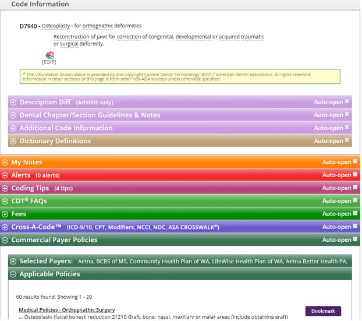Click the D7940 code text
Screen dimensions: 362x321
28,26
